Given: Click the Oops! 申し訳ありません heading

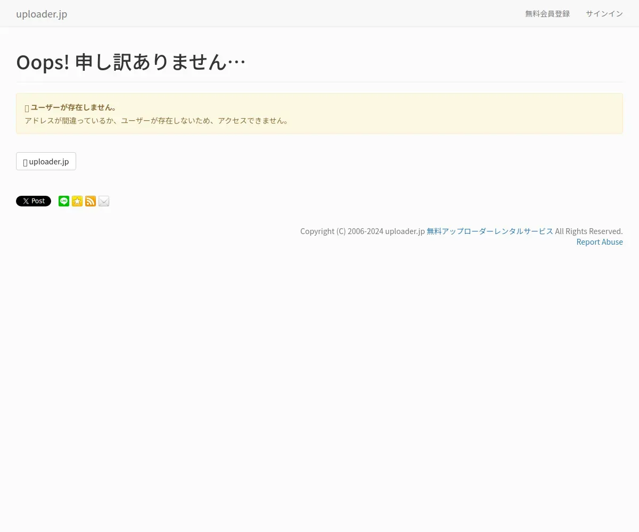Looking at the screenshot, I should tap(130, 62).
